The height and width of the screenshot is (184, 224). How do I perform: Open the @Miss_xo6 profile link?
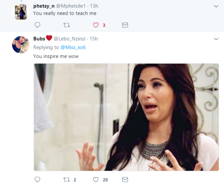tap(73, 47)
